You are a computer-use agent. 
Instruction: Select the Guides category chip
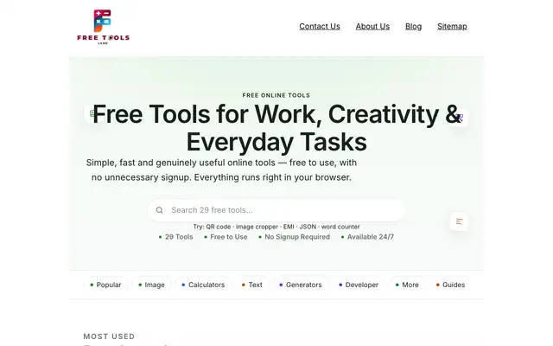pyautogui.click(x=450, y=285)
